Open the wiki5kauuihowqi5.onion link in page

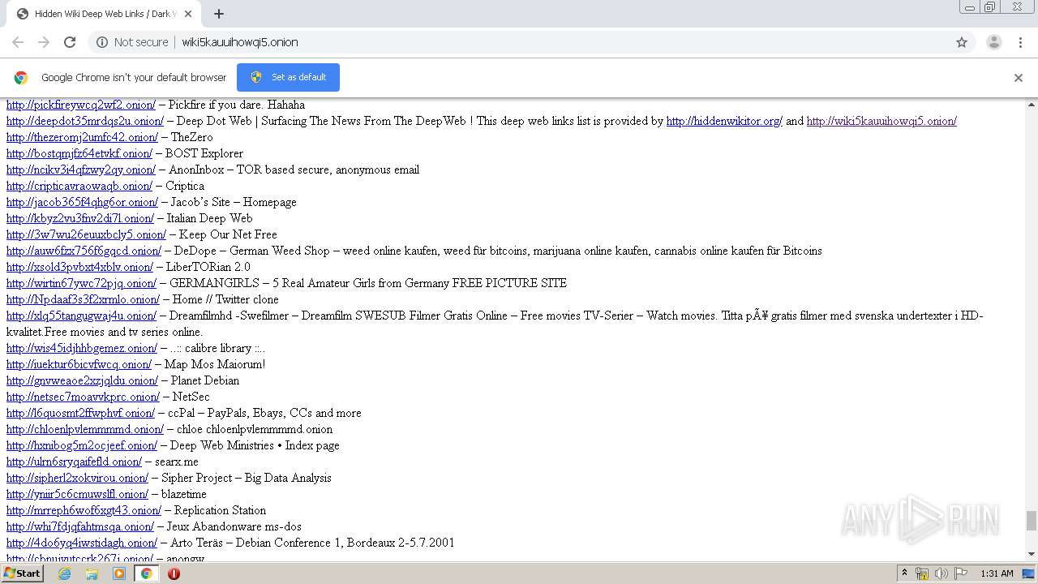[881, 121]
